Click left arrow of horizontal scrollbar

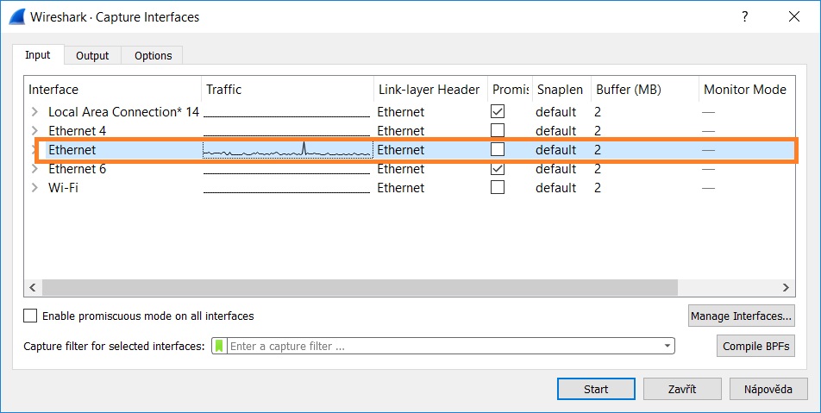(x=33, y=287)
